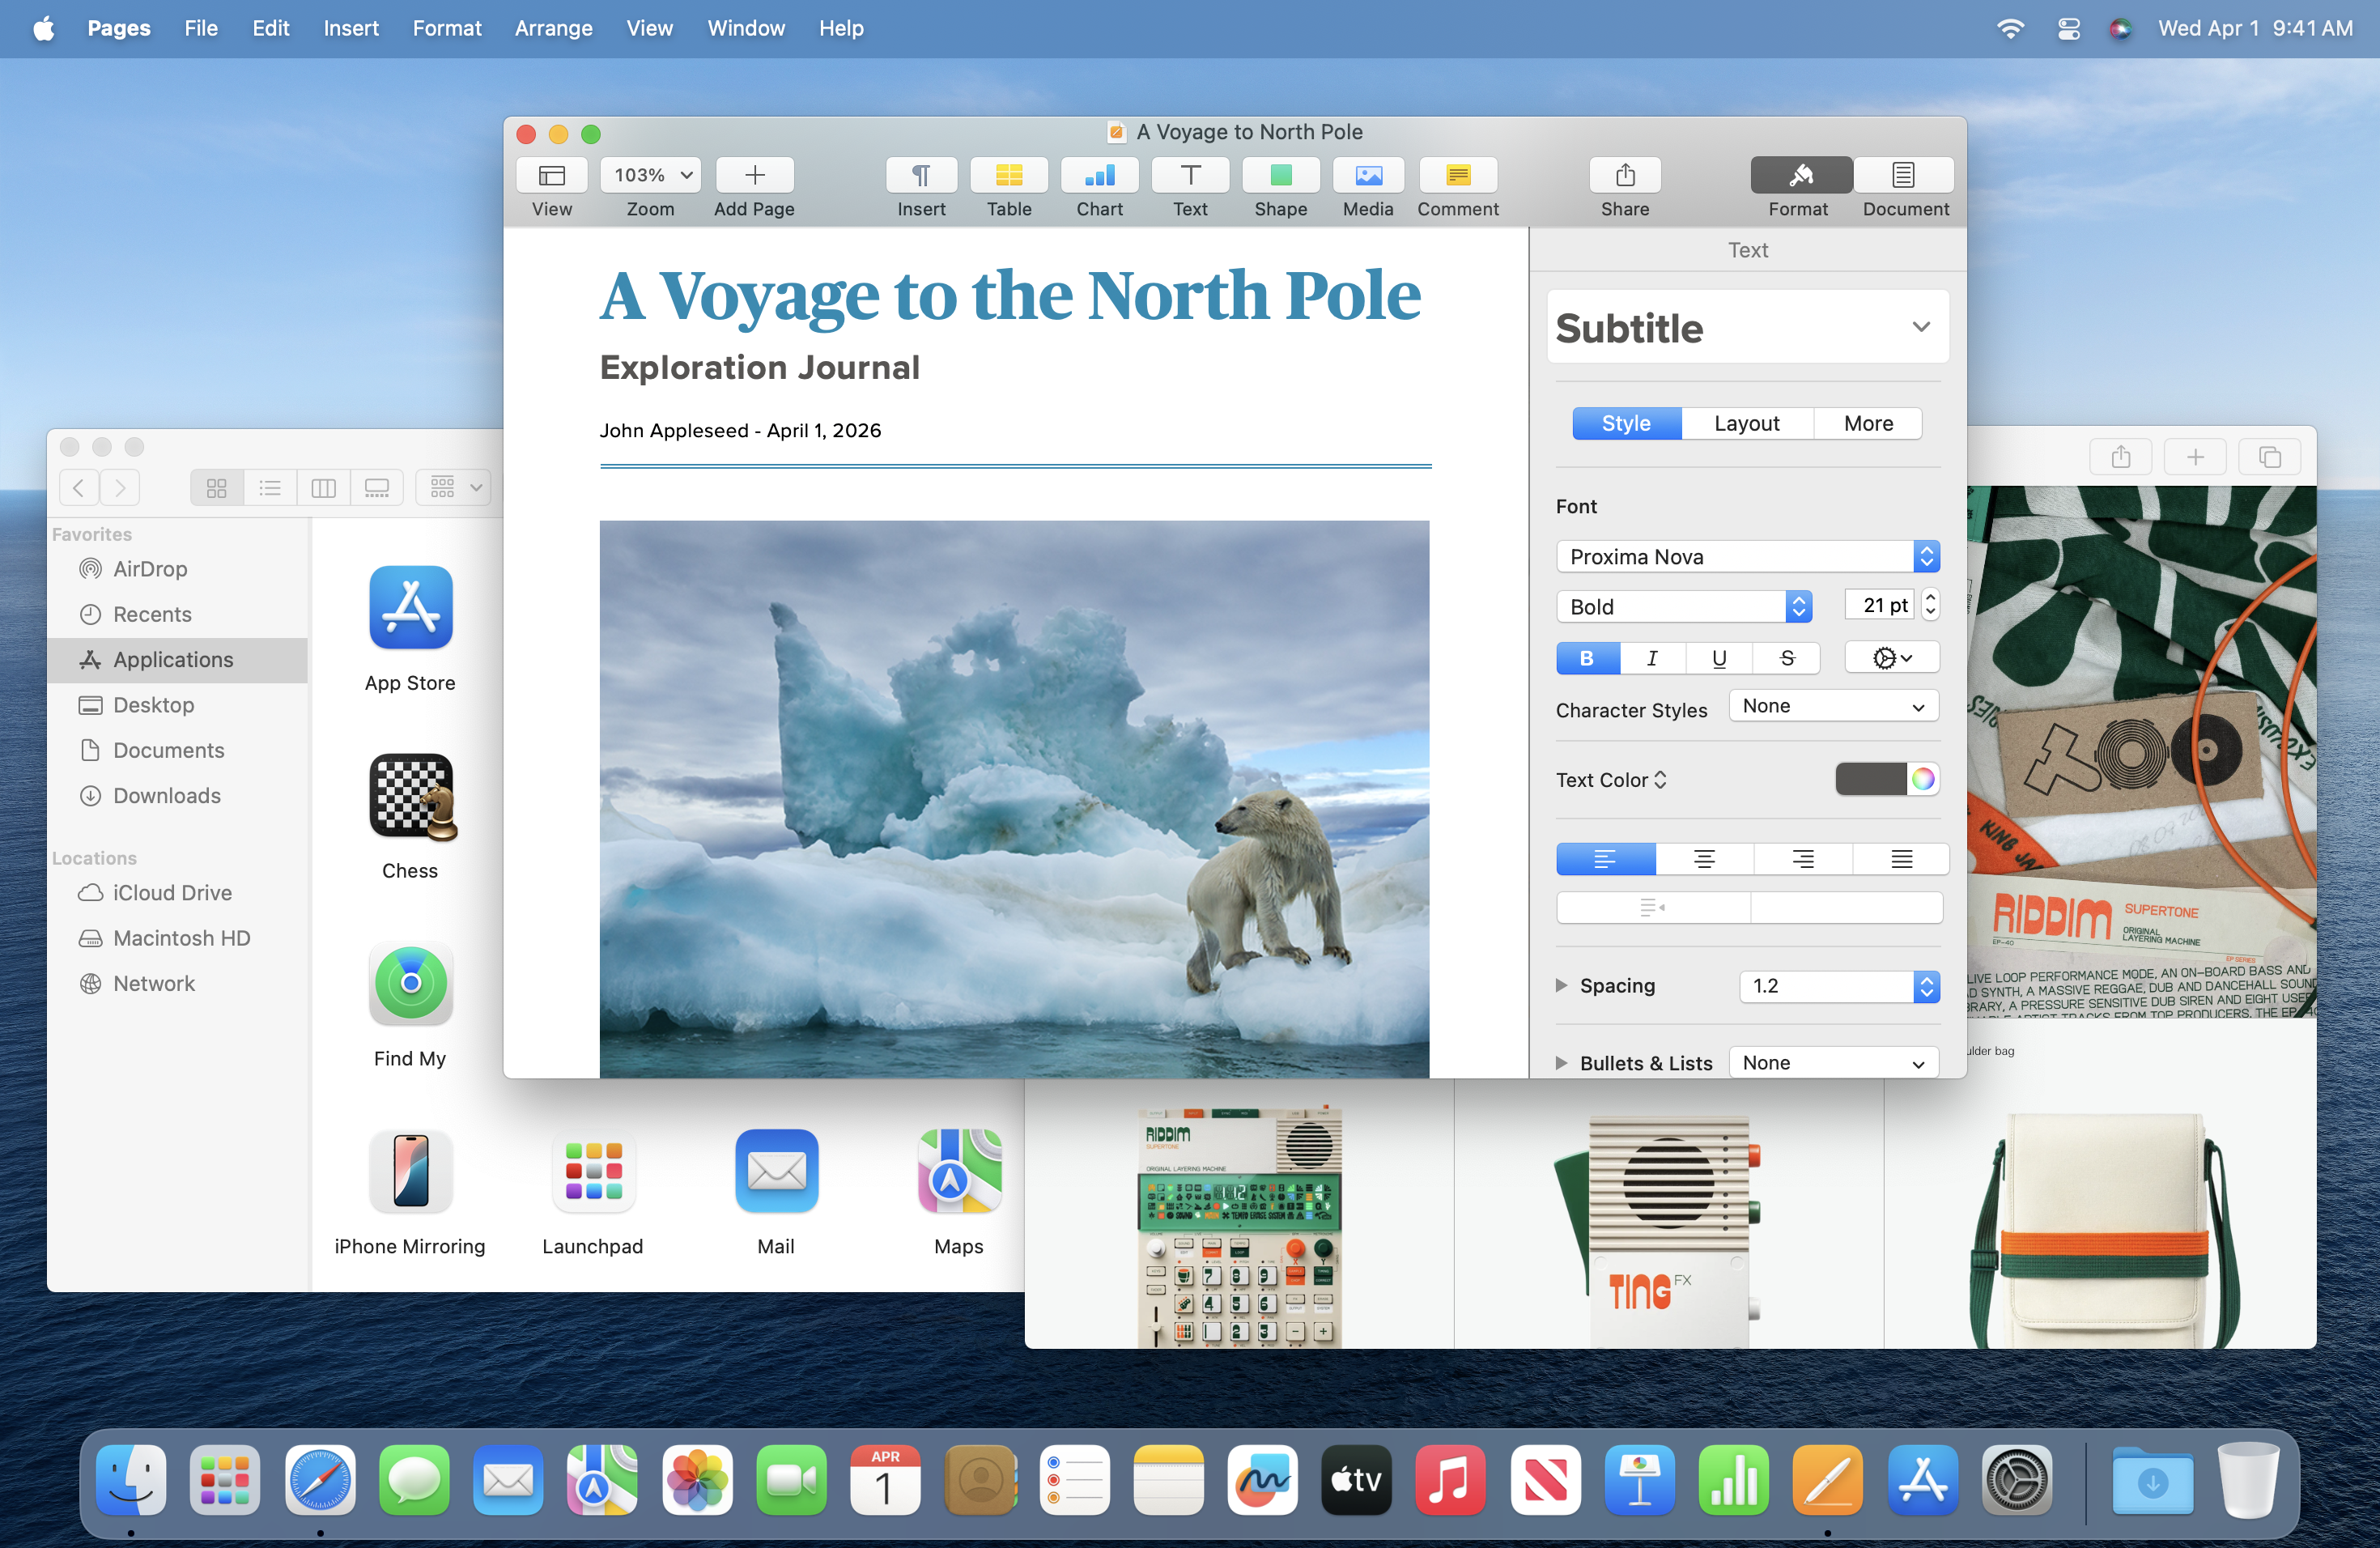Click the Text Color swatch
Image resolution: width=2380 pixels, height=1548 pixels.
1870,779
